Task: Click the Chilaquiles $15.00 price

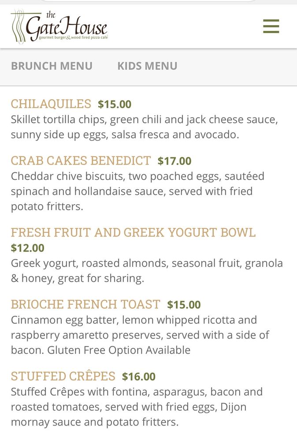Action: click(115, 105)
